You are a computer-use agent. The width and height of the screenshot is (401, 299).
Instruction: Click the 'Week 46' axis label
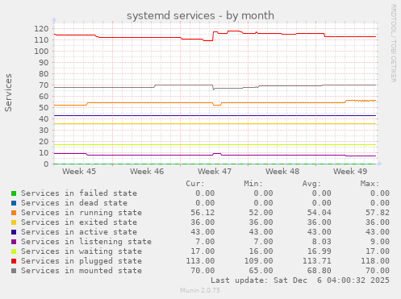click(147, 172)
